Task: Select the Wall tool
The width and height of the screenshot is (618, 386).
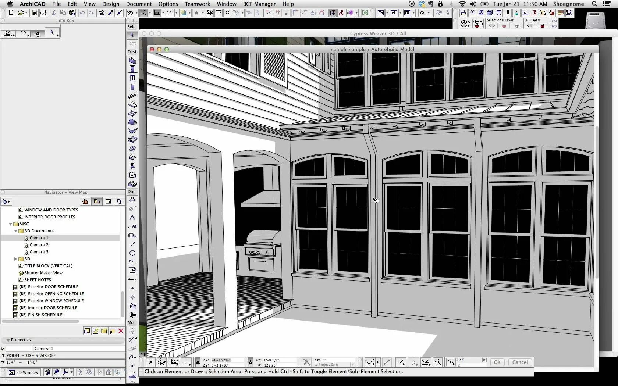Action: click(132, 61)
